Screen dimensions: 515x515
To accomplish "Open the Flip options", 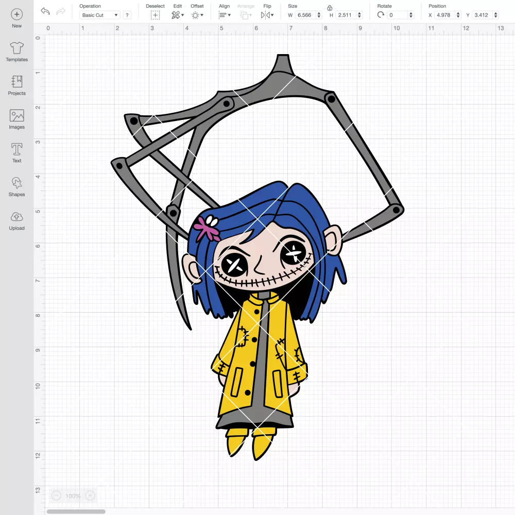I will pos(267,15).
